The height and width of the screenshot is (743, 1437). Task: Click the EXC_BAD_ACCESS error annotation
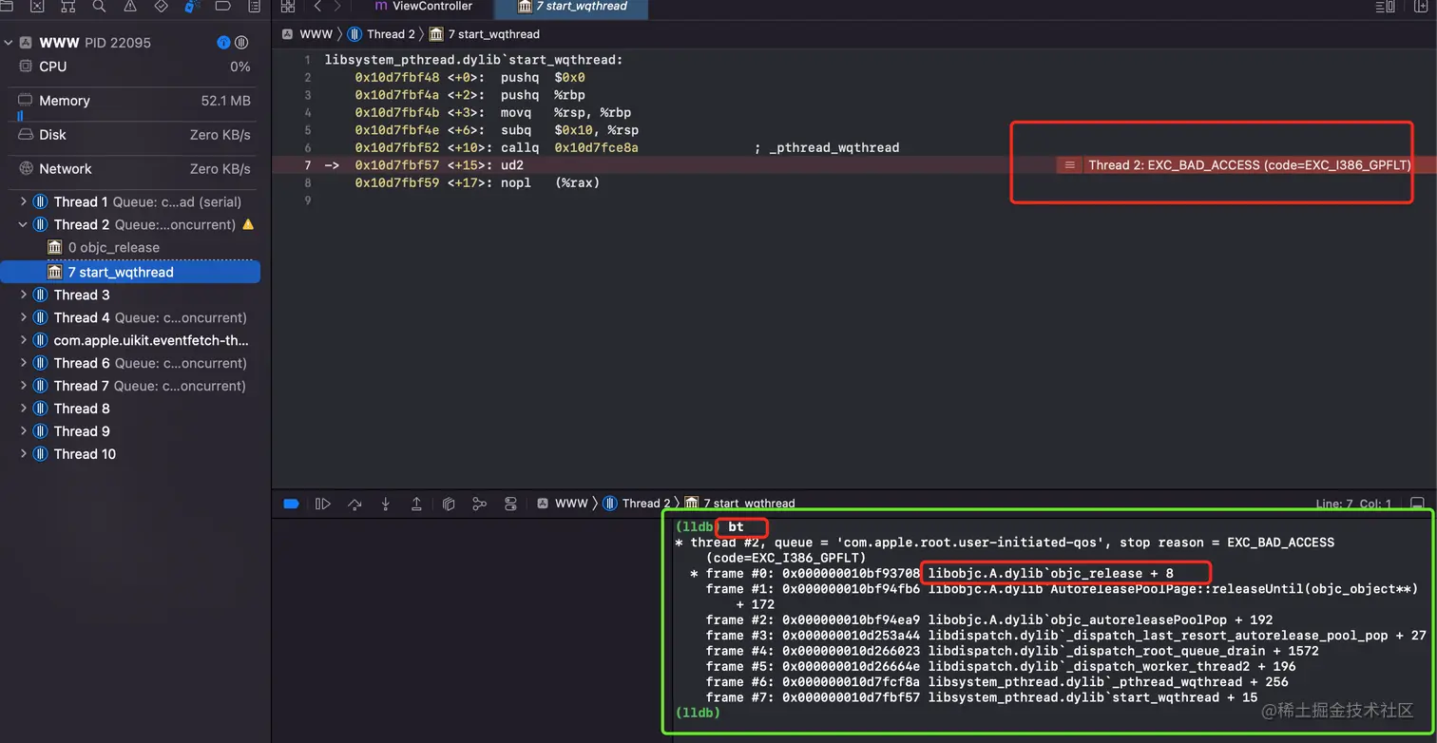tap(1249, 165)
